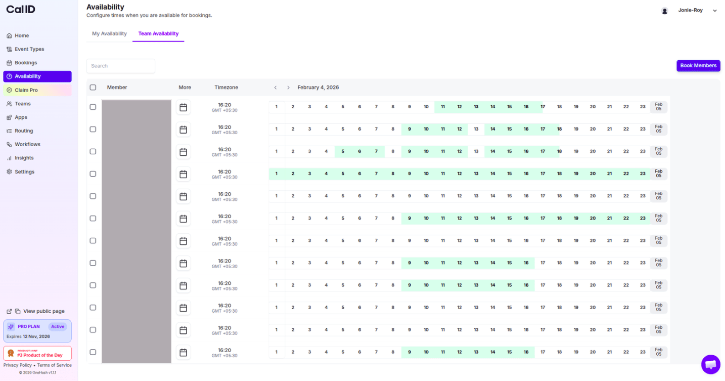Jump to Feb 05 in row available 9–23
Screen dimensions: 725x381
658,218
